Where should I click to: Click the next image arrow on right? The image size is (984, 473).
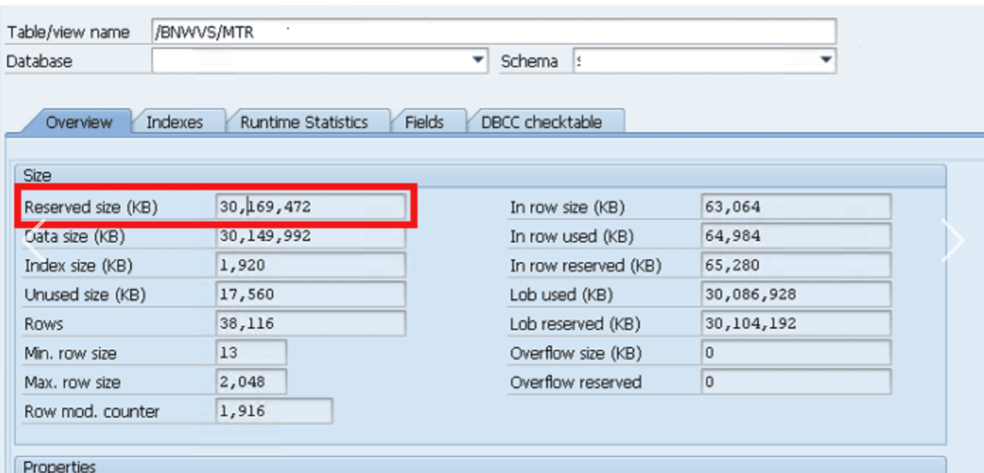pyautogui.click(x=952, y=240)
